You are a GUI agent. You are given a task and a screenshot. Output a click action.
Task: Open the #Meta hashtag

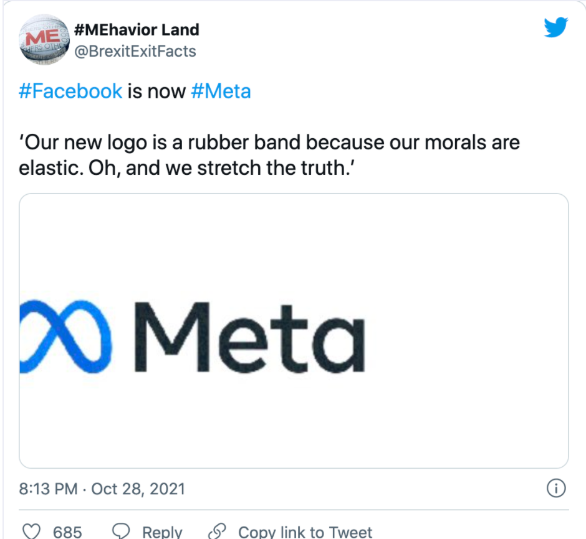(x=222, y=91)
